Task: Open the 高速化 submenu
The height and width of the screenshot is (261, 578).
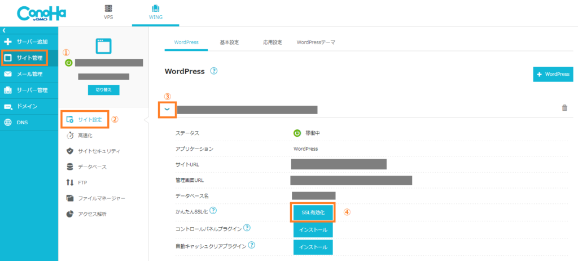Action: point(80,136)
